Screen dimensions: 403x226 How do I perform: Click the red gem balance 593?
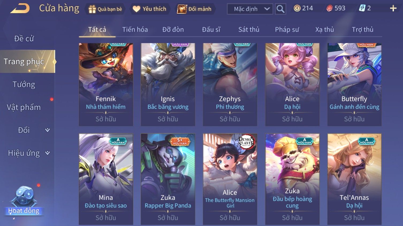(x=336, y=8)
